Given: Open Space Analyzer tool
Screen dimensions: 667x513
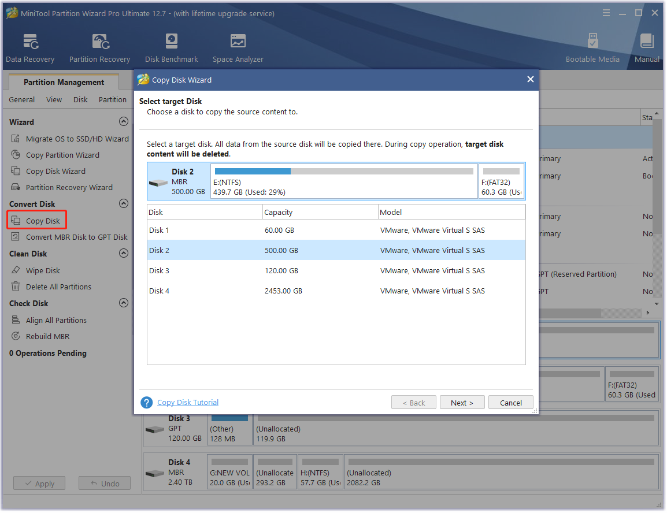Looking at the screenshot, I should [x=238, y=48].
